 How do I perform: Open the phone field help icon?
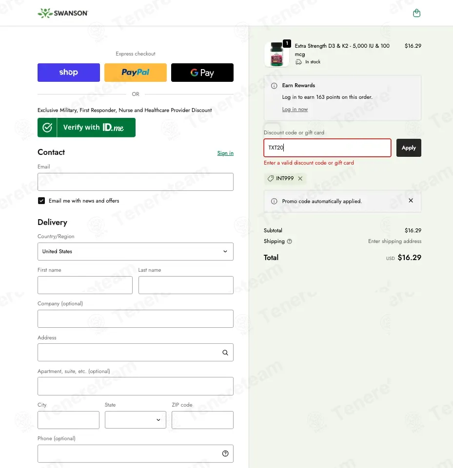pyautogui.click(x=225, y=454)
